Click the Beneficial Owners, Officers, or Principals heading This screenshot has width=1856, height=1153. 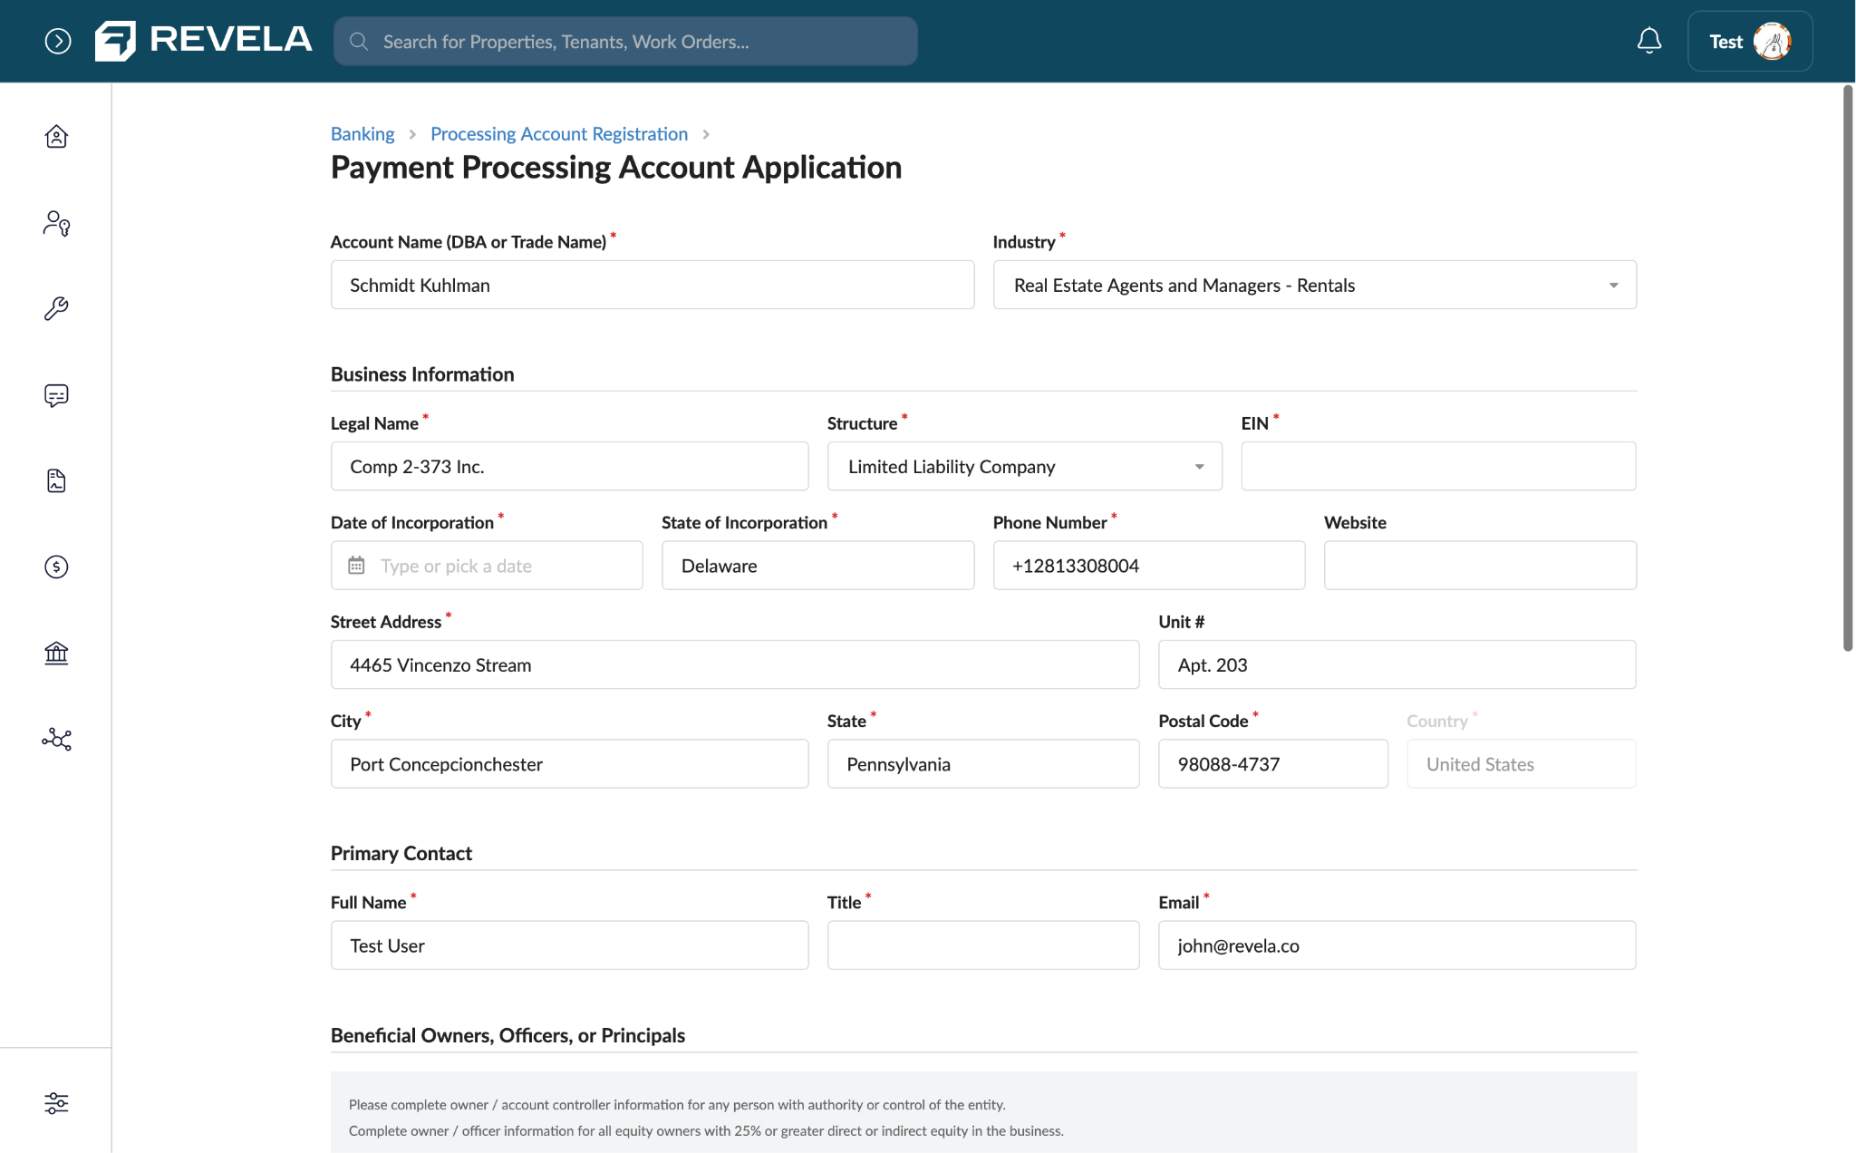[x=507, y=1035]
